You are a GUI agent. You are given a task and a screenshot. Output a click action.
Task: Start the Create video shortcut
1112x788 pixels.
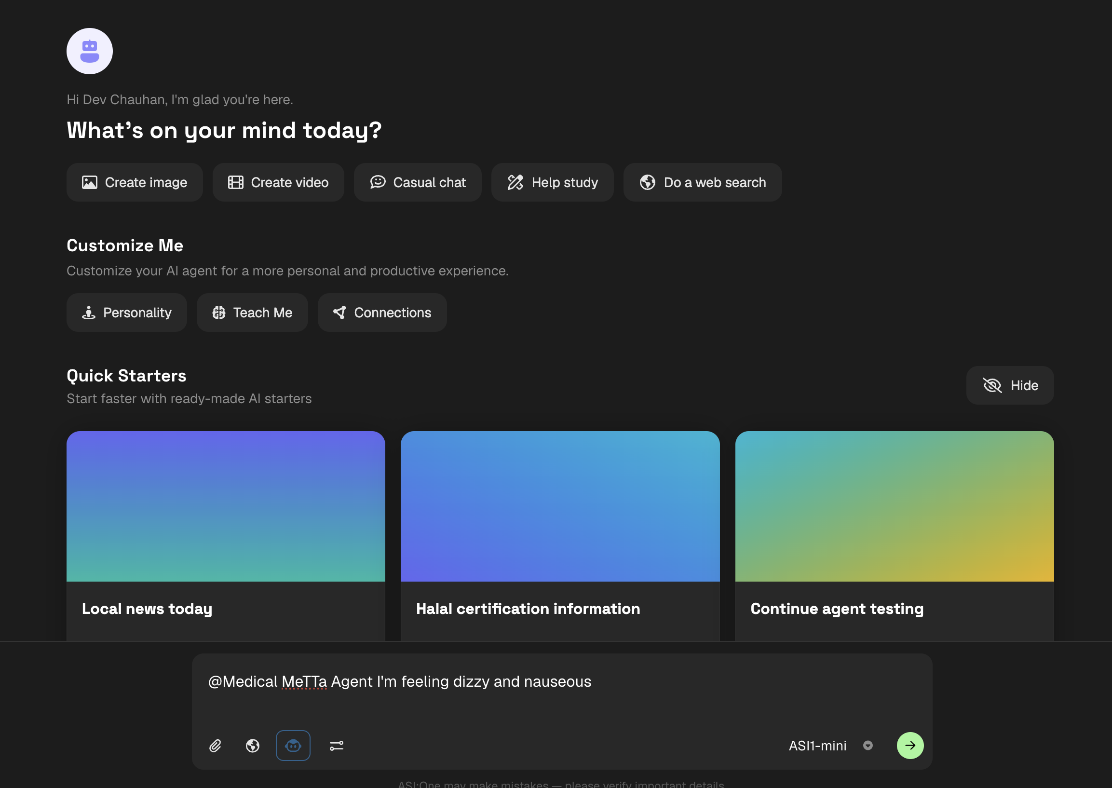pyautogui.click(x=278, y=182)
